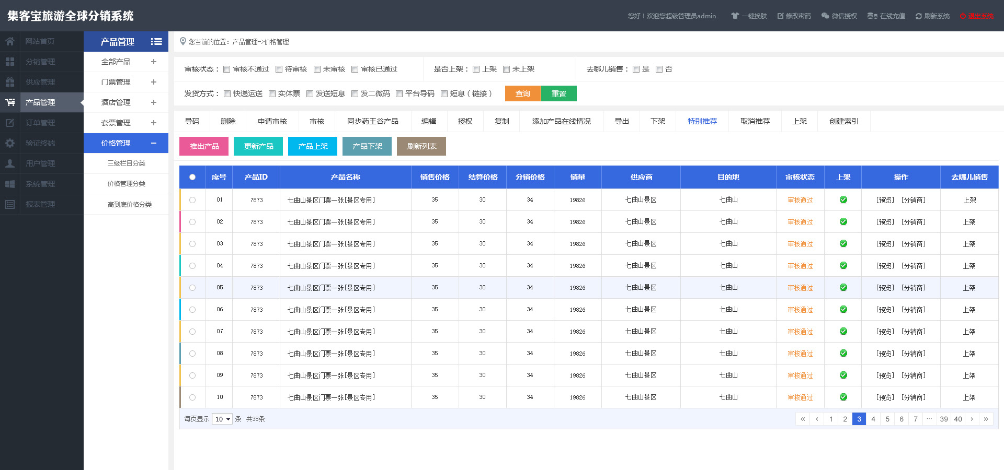Screen dimensions: 1004x470
Task: Enable the 平台导码 checkbox
Action: (x=399, y=93)
